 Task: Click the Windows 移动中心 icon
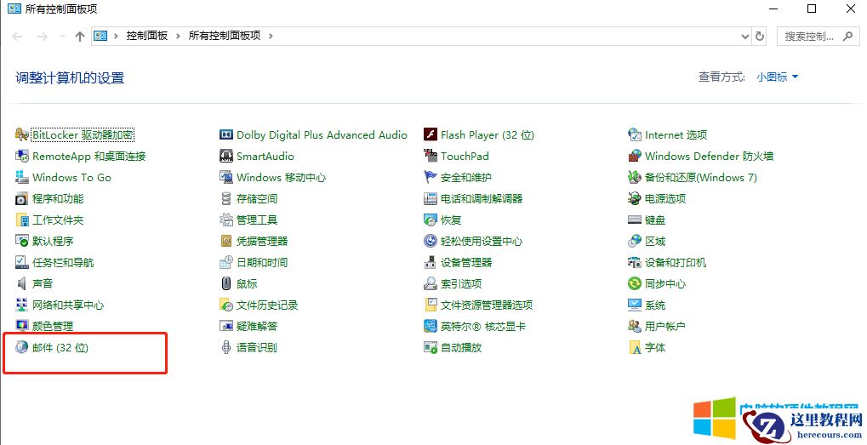pos(226,177)
